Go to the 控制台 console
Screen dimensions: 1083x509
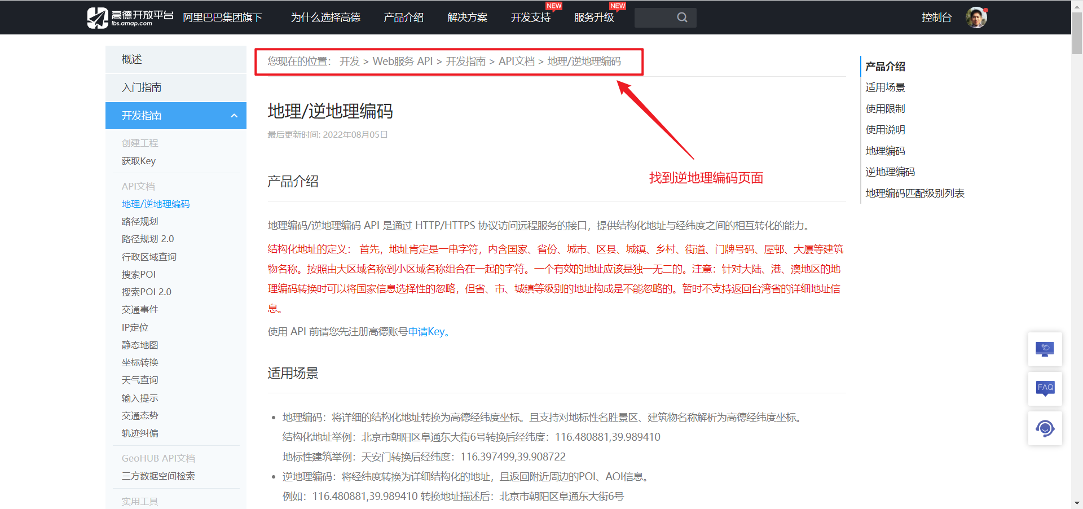point(936,17)
